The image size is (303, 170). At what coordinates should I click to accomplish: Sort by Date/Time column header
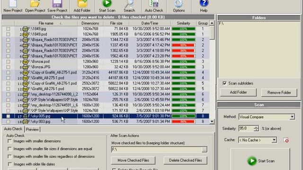[150, 23]
